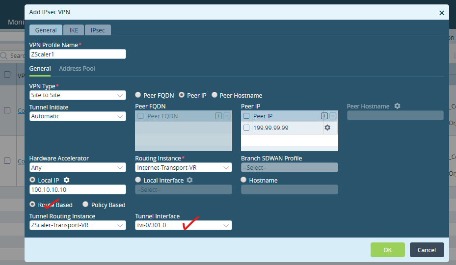Screen dimensions: 456x265
Task: Click the search magnifier icon in background page
Action: click(4, 55)
